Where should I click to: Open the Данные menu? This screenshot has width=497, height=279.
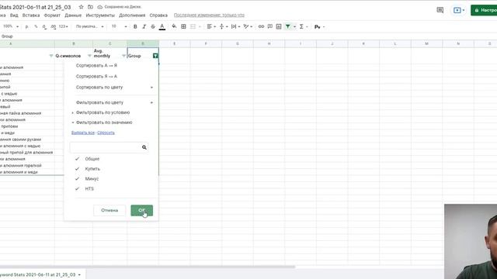click(73, 15)
